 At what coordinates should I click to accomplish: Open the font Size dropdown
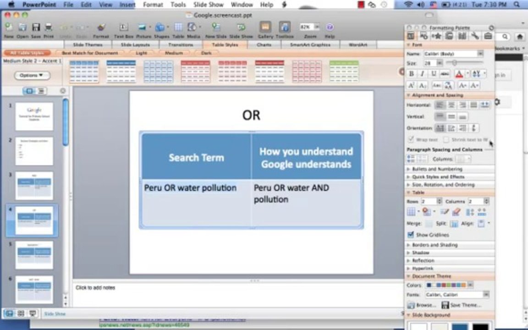440,63
